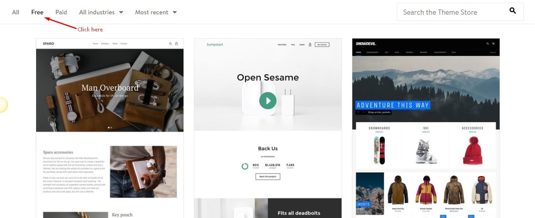Show All themes filter
Image resolution: width=535 pixels, height=218 pixels.
[x=15, y=12]
